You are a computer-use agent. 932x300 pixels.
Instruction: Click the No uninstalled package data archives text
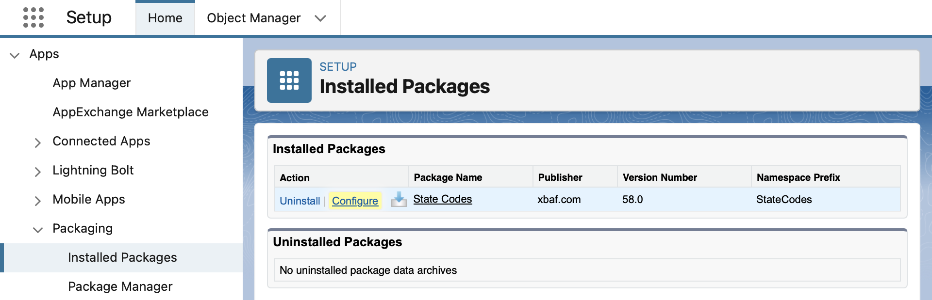(368, 270)
